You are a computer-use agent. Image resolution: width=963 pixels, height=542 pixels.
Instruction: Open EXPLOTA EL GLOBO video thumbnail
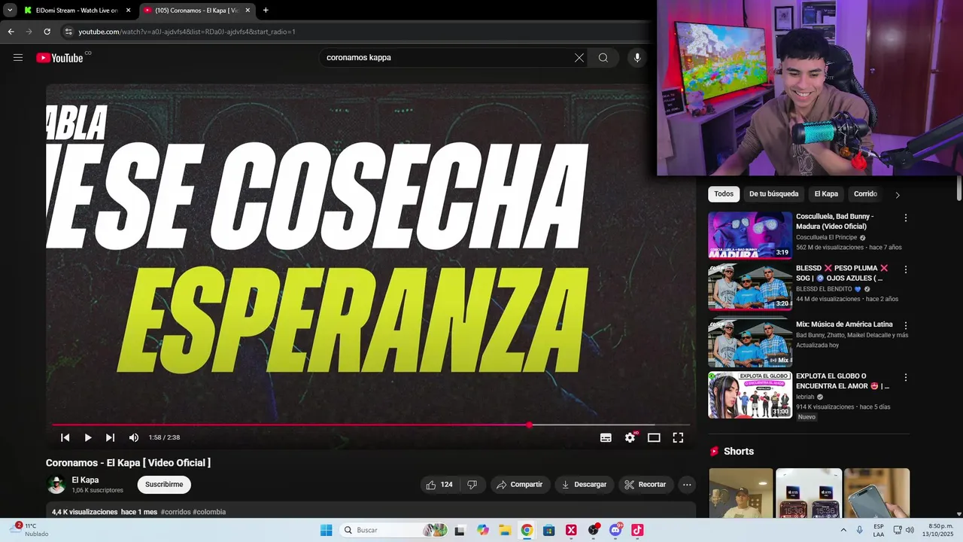750,395
